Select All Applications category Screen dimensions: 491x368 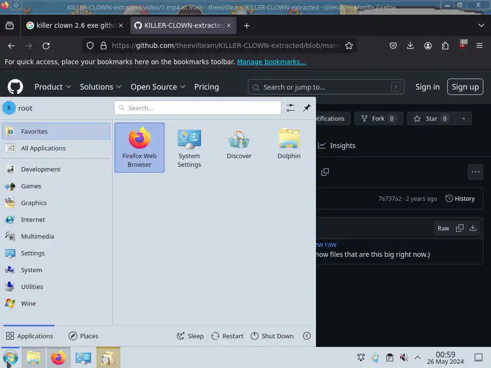pyautogui.click(x=56, y=148)
